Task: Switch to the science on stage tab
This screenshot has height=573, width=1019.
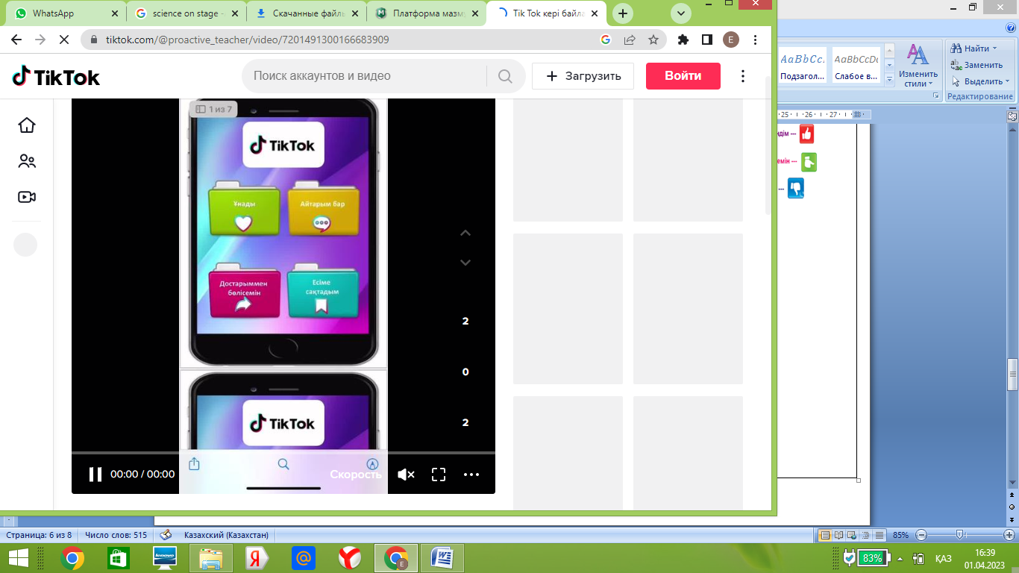Action: point(186,13)
